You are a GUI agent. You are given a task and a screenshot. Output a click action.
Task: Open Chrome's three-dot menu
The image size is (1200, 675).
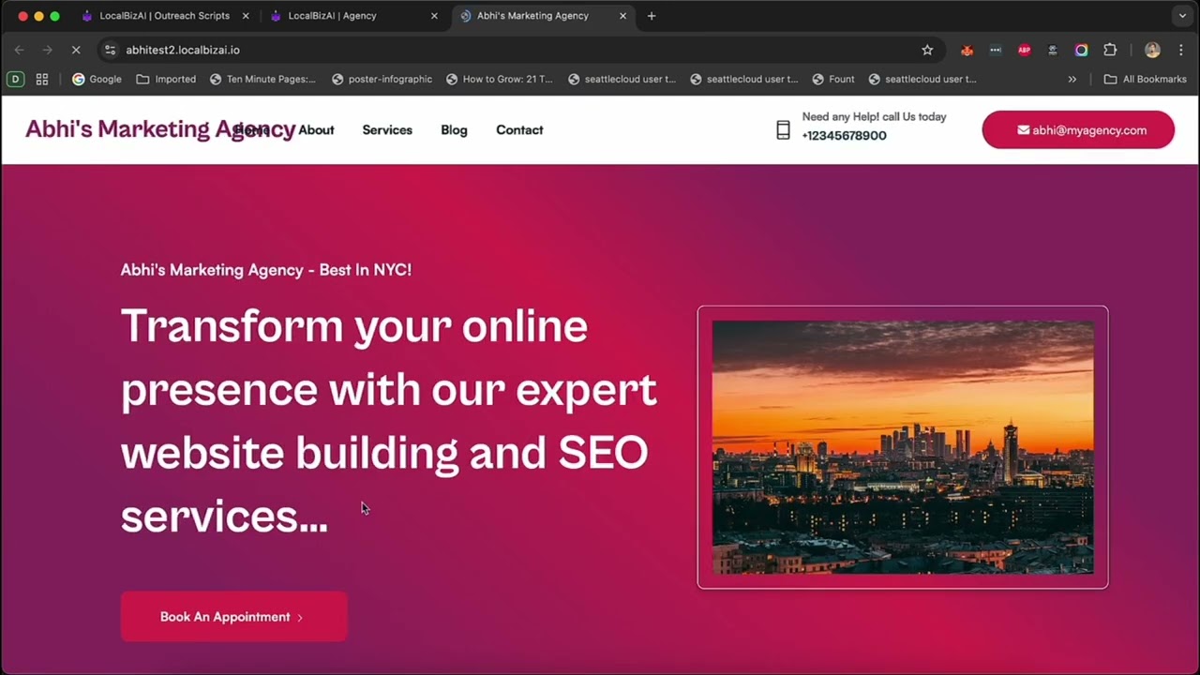(x=1180, y=50)
